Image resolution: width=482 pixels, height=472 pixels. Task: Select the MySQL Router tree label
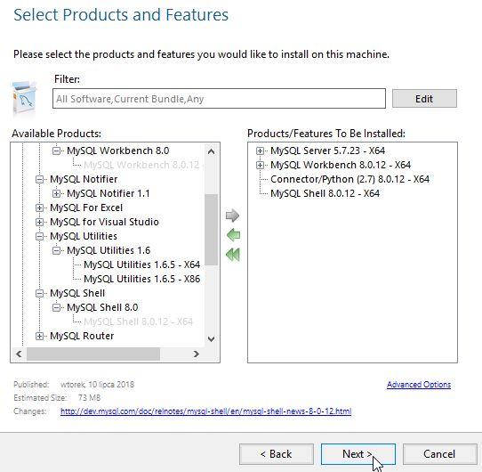click(82, 336)
